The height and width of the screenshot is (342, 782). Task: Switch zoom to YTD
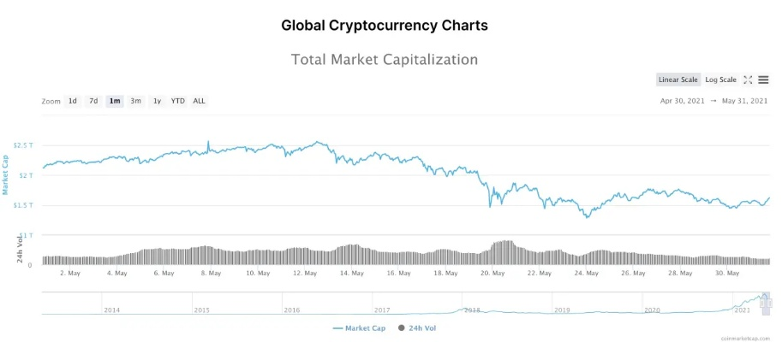point(177,101)
